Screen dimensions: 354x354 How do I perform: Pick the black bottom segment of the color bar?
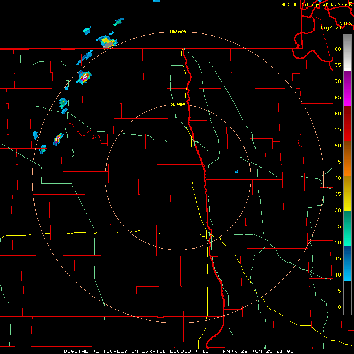pyautogui.click(x=347, y=298)
